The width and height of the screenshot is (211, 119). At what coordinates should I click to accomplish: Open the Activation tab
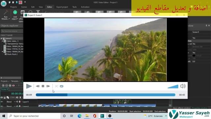[85, 7]
